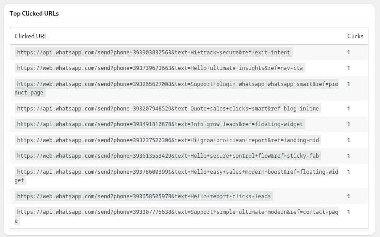
Task: Click the click count for landing-mid URL
Action: (x=349, y=140)
